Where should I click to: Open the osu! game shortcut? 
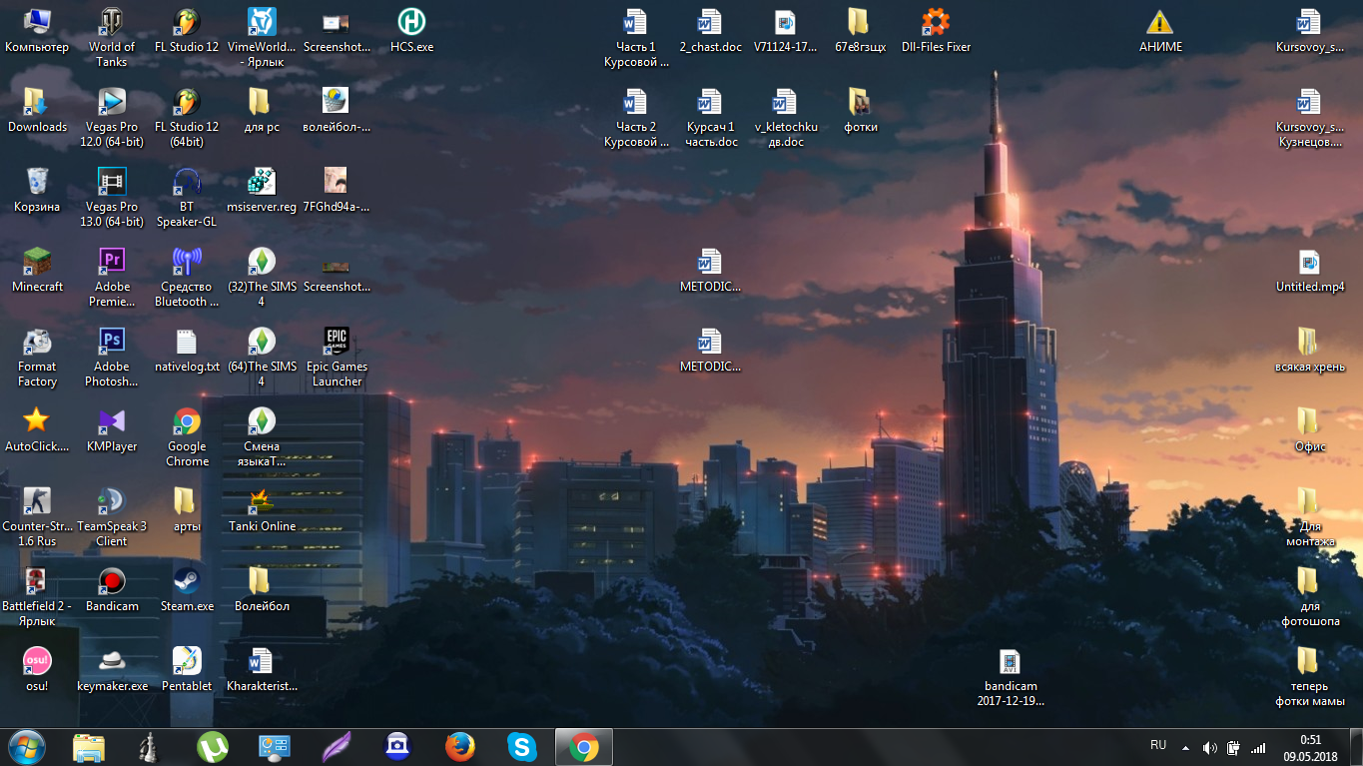pyautogui.click(x=37, y=669)
